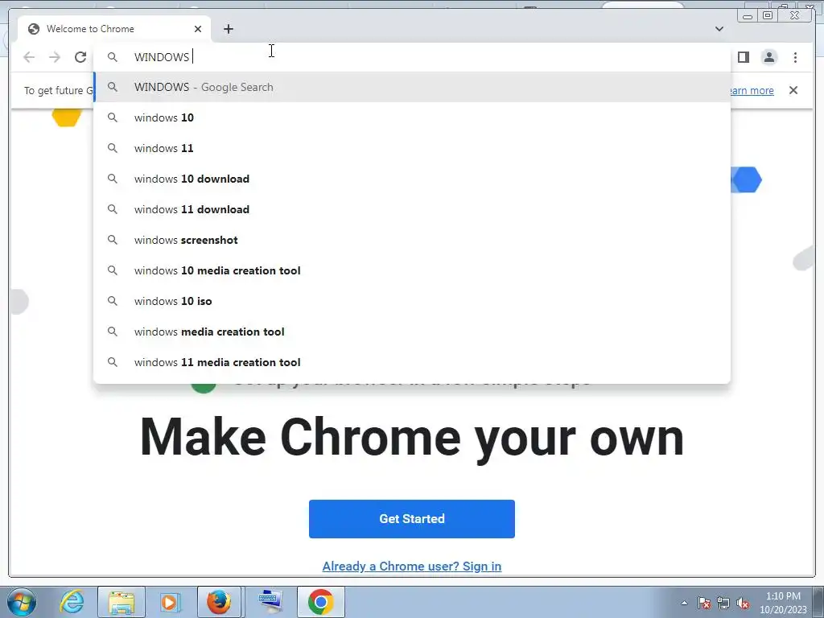
Task: Choose WINDOWS - Google Search suggestion
Action: coord(412,87)
